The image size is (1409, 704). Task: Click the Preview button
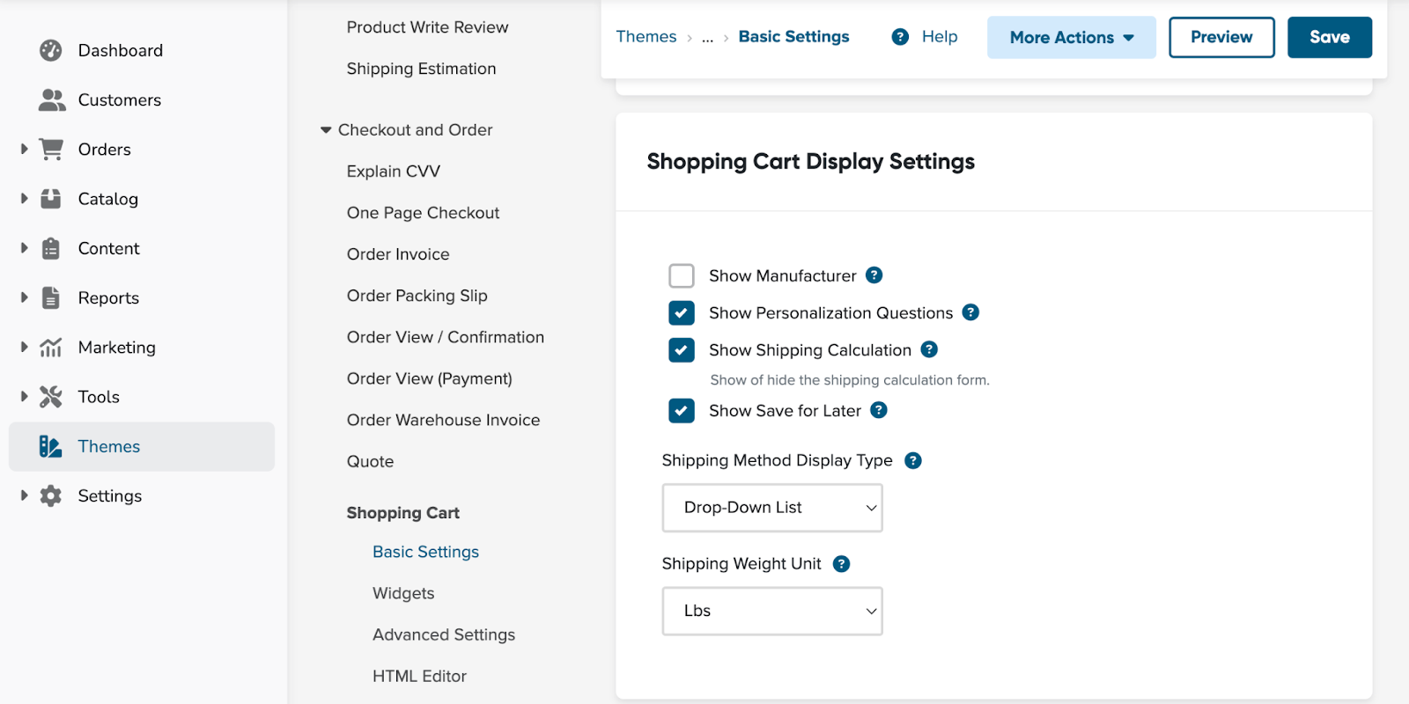coord(1221,38)
